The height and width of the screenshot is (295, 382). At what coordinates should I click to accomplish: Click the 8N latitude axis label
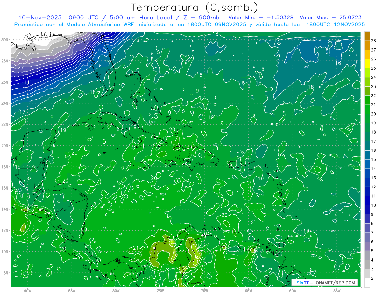(6, 273)
